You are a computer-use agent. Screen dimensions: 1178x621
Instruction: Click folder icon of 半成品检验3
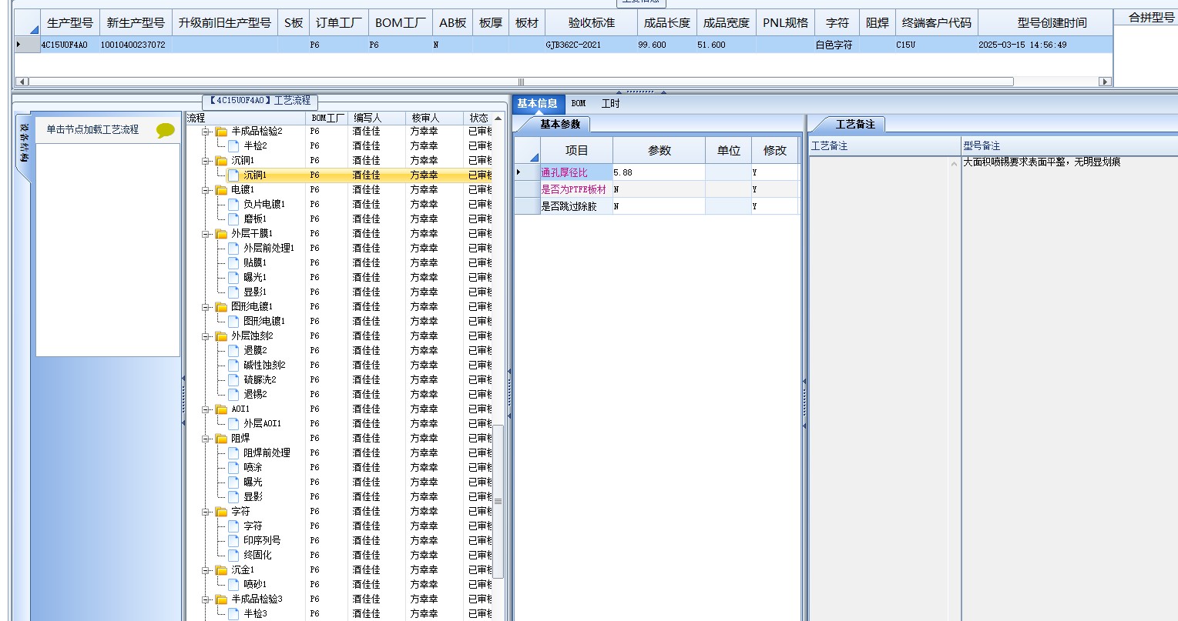[221, 599]
